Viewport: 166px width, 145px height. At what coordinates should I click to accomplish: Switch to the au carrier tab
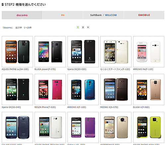tap(62, 15)
